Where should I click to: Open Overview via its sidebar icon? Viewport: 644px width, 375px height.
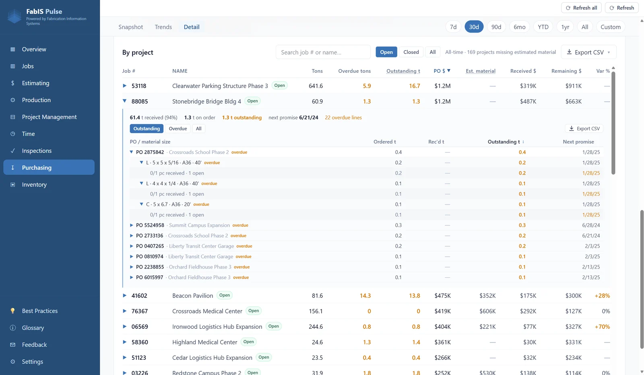point(12,49)
